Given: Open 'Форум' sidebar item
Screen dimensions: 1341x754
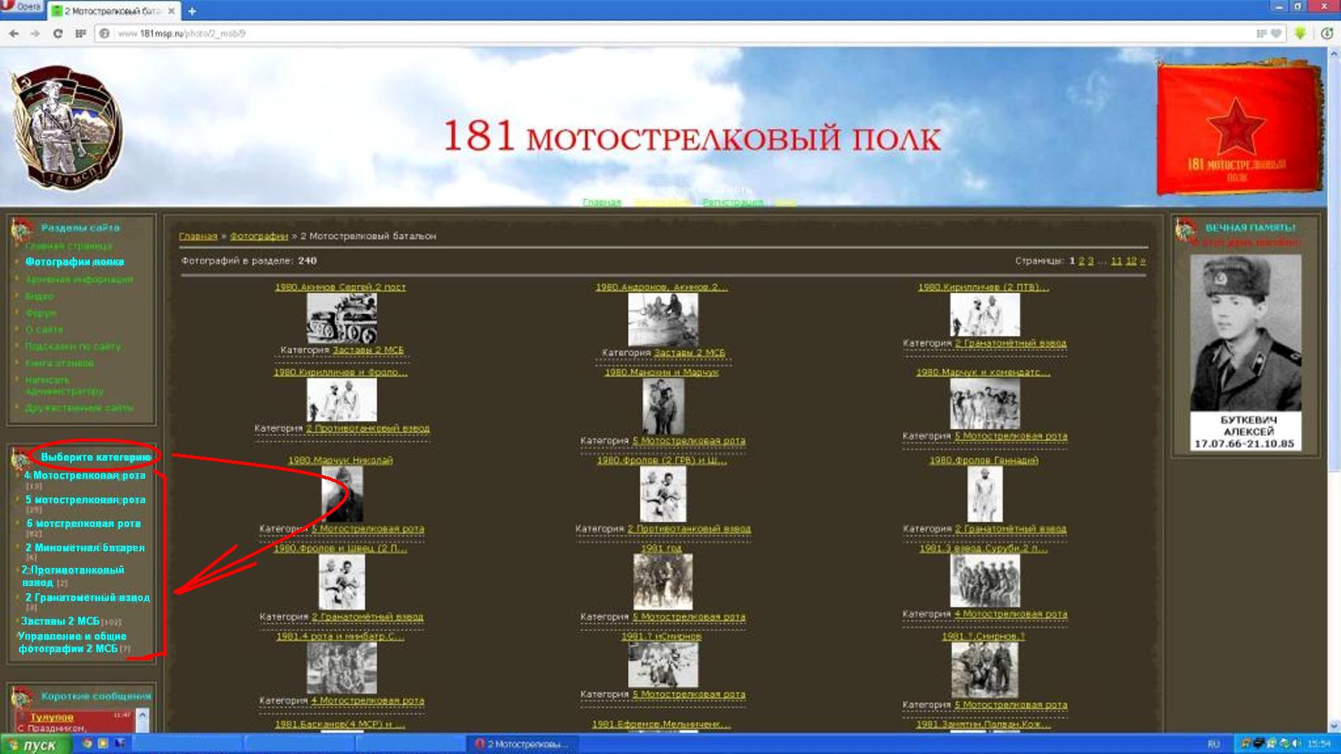Looking at the screenshot, I should pyautogui.click(x=40, y=313).
